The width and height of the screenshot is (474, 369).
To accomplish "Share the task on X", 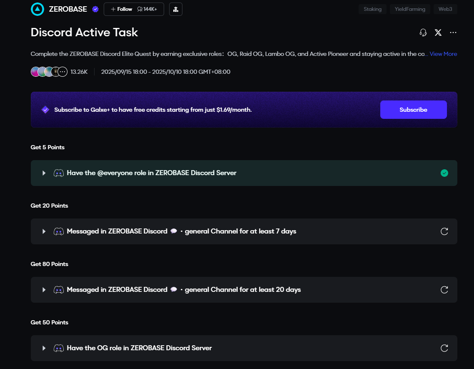I will [438, 33].
